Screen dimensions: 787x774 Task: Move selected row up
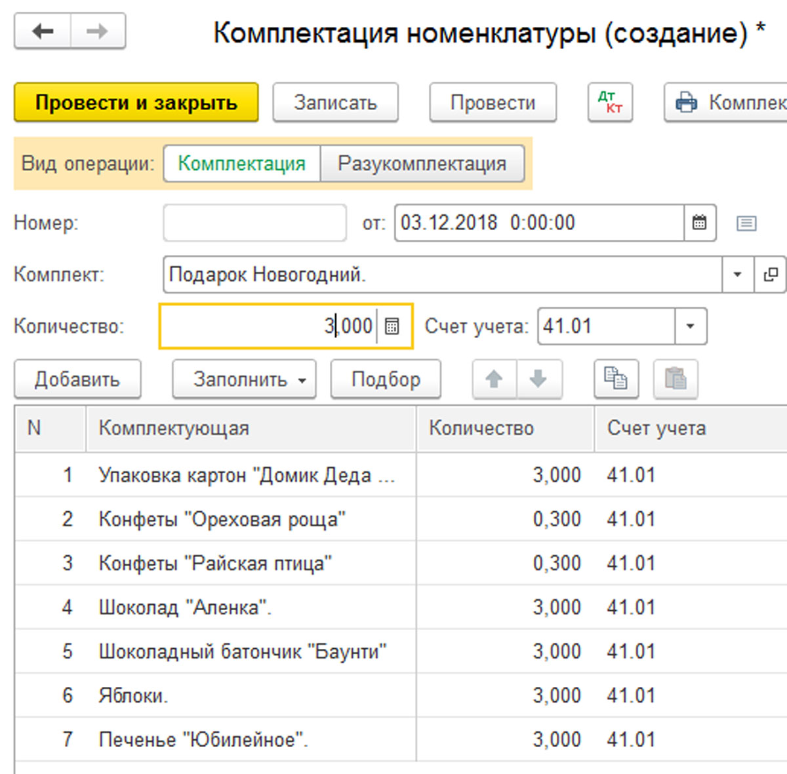(x=494, y=379)
